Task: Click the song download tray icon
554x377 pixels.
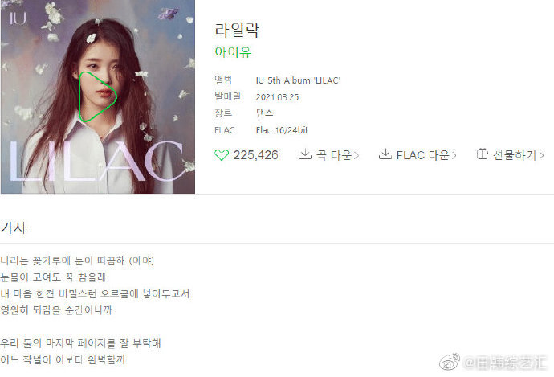Action: click(304, 154)
